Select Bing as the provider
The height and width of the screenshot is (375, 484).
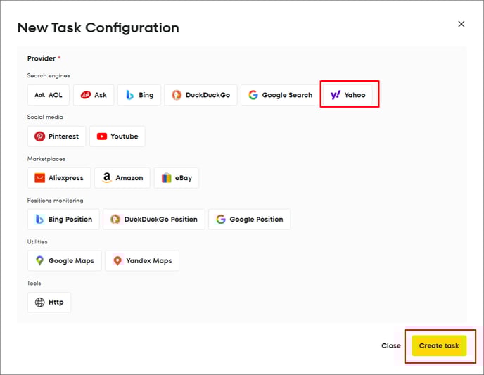139,95
